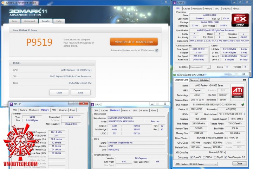
Task: Click the GPU row AMD Radeon HD 6900 Series in 3DMark
Action: click(x=52, y=70)
